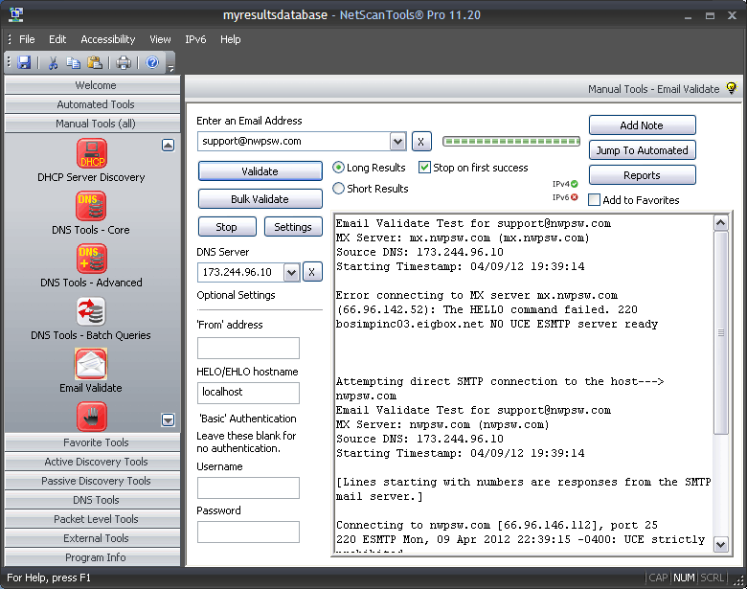Click the Validate button
747x589 pixels.
click(260, 171)
